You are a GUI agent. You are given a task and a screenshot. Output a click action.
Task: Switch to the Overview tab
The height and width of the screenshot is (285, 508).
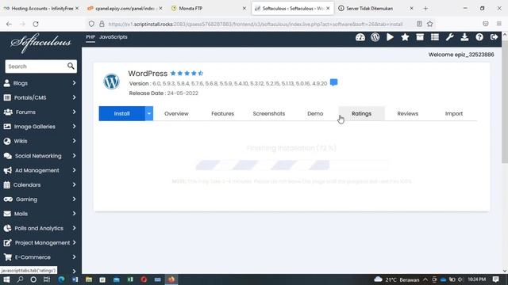pos(176,114)
